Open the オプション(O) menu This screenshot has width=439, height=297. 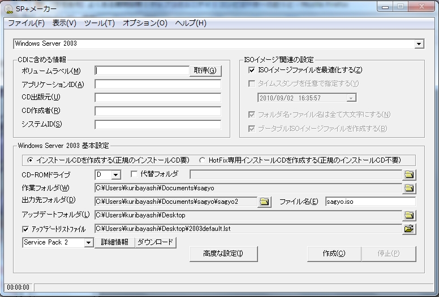point(145,23)
